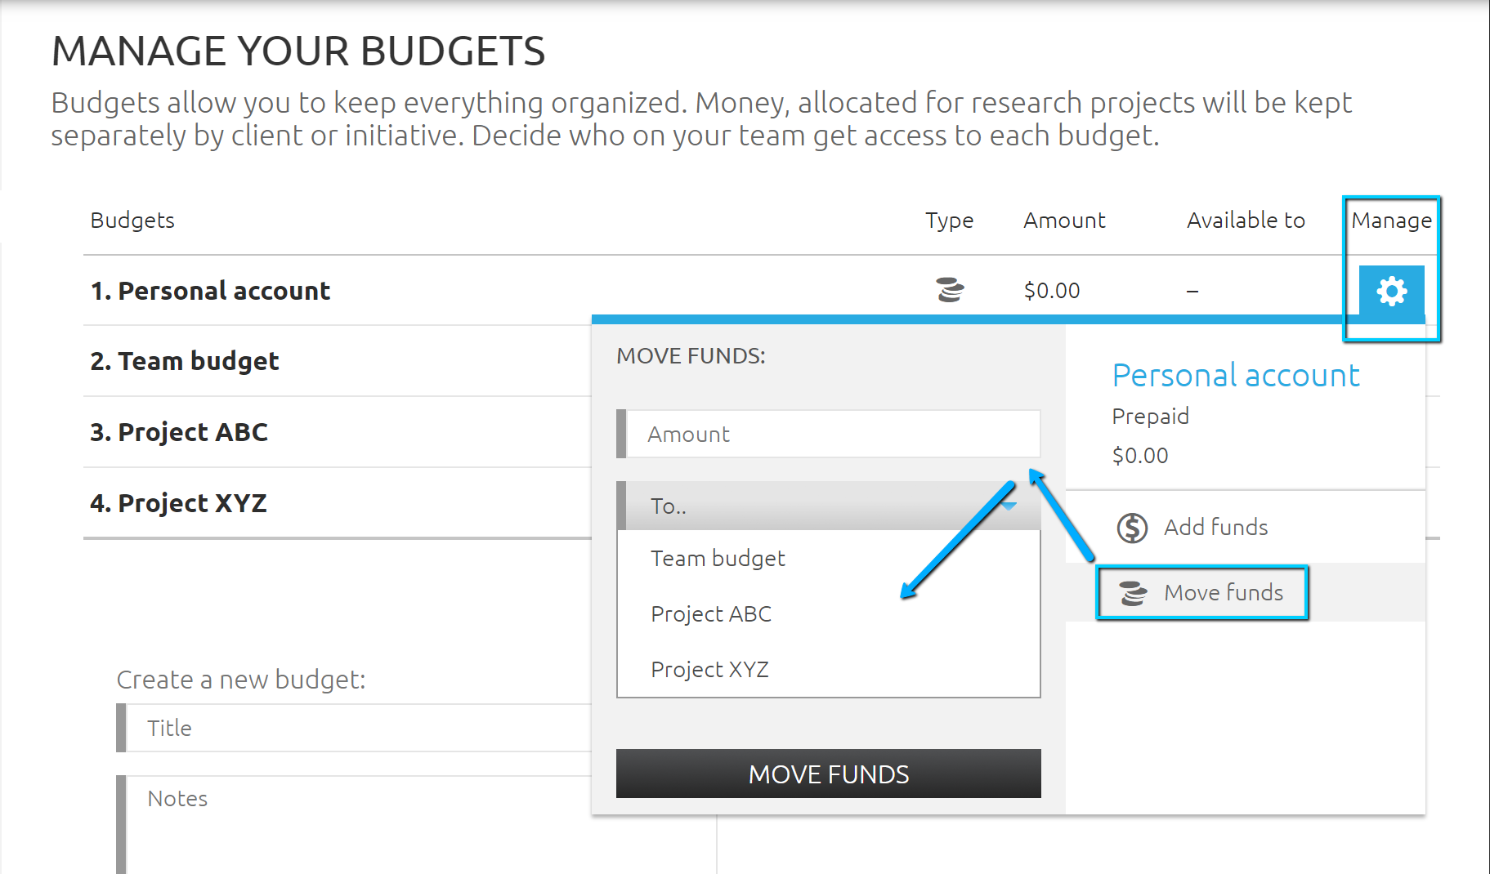
Task: Select the Project ABC budget row
Action: click(179, 432)
